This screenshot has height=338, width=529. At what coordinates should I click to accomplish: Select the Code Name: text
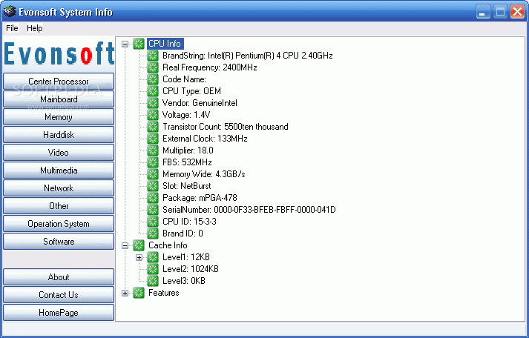[x=184, y=79]
